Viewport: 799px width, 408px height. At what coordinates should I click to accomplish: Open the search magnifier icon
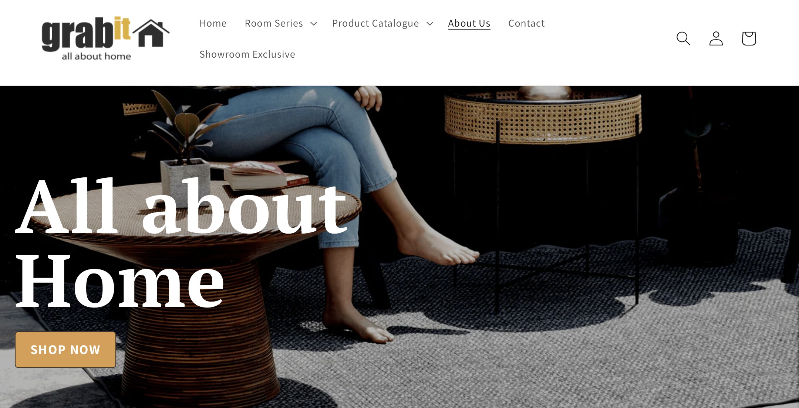point(683,38)
